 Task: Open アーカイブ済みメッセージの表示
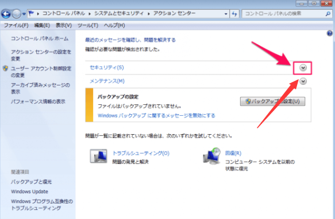(40, 88)
